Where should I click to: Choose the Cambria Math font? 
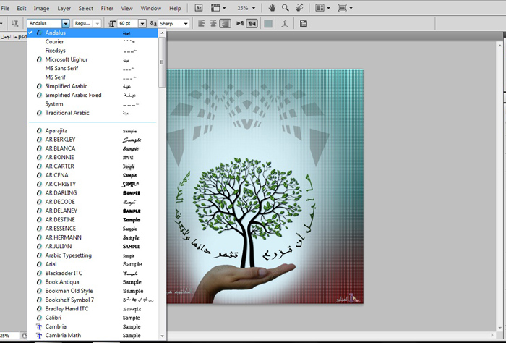click(93, 335)
